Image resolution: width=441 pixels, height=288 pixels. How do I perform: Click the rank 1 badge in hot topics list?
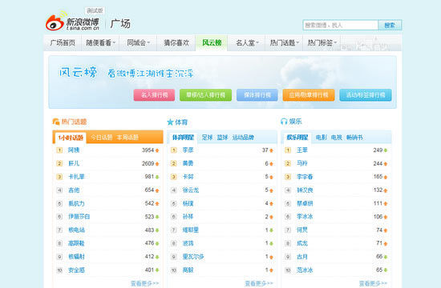pos(59,150)
